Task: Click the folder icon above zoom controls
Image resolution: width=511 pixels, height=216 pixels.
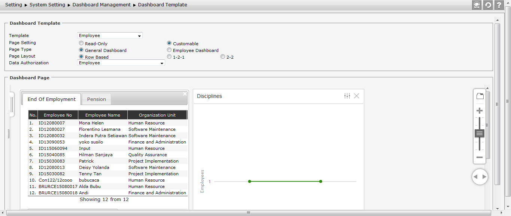Action: pos(480,96)
